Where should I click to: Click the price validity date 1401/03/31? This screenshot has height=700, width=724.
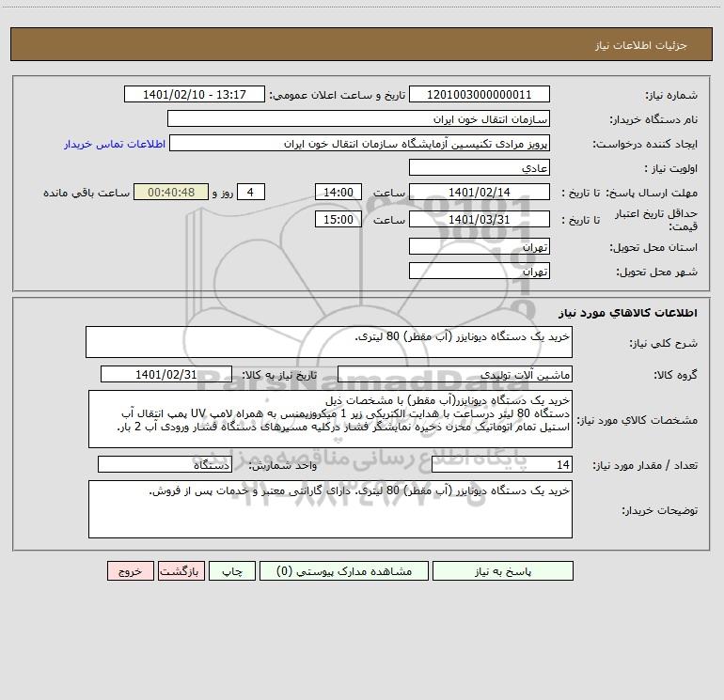coord(480,219)
